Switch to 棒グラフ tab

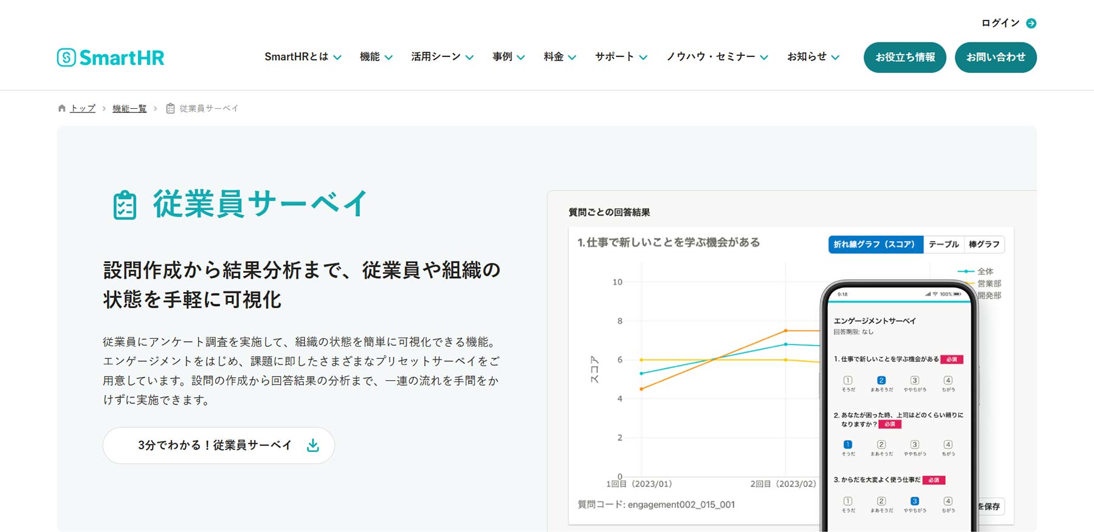[x=984, y=244]
